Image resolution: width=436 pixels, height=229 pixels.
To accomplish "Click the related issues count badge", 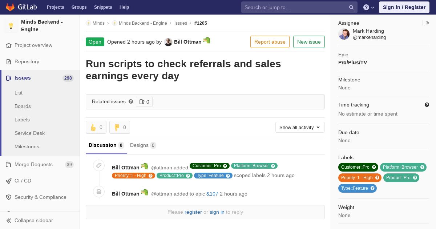I will point(144,102).
